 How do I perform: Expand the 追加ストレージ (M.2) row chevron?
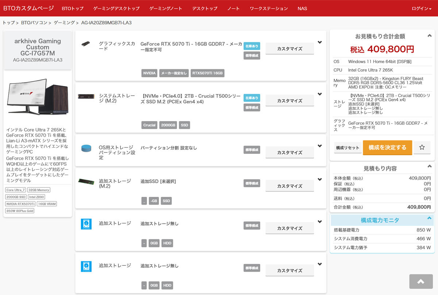[320, 179]
